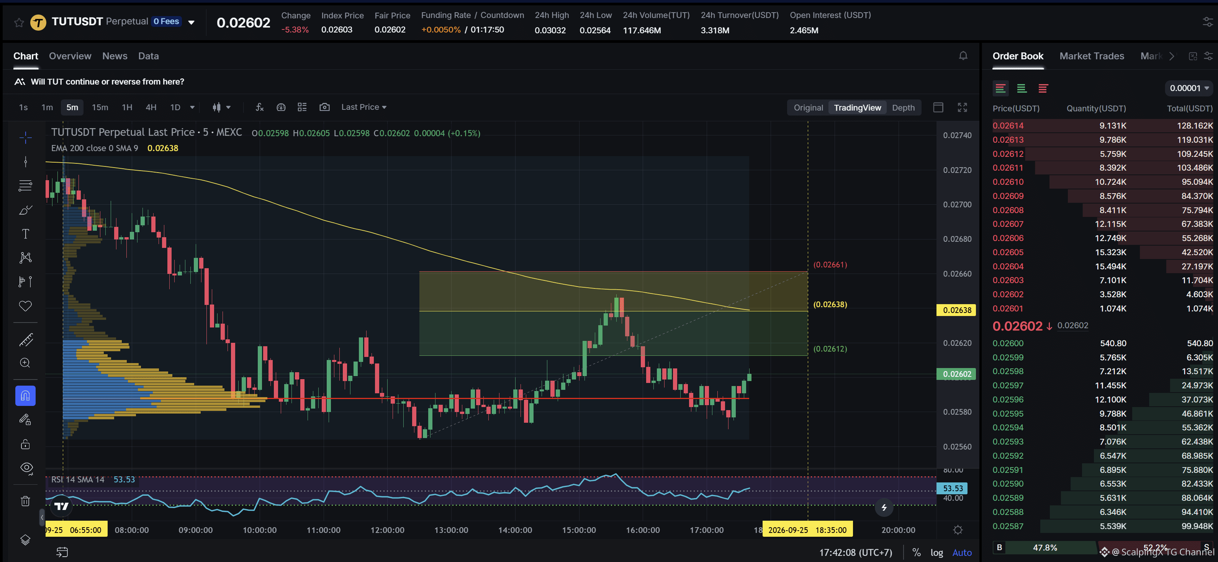Select the Text drawing tool
The image size is (1218, 562).
(26, 234)
